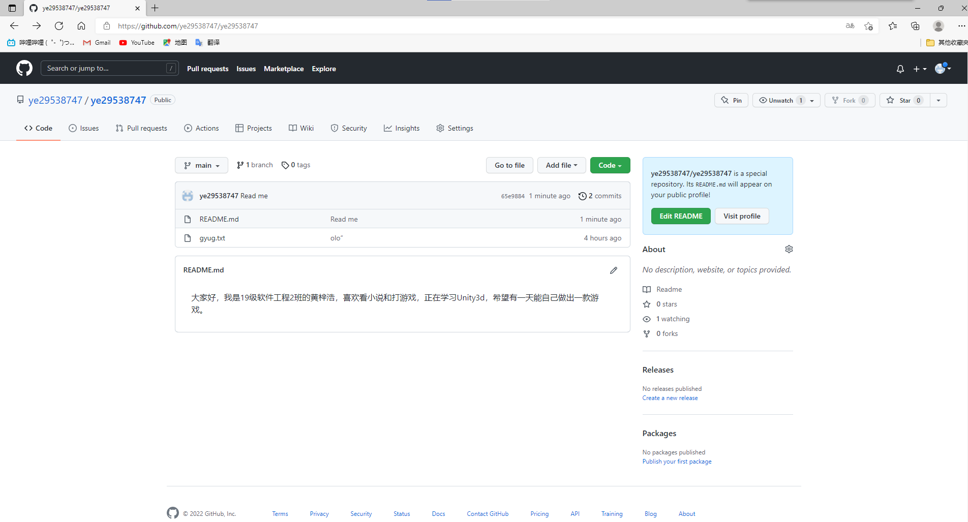Open commit hash 65e9884
This screenshot has width=968, height=522.
[x=512, y=196]
